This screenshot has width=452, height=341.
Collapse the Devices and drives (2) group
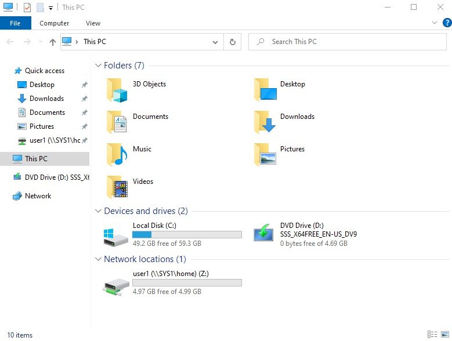pos(98,211)
